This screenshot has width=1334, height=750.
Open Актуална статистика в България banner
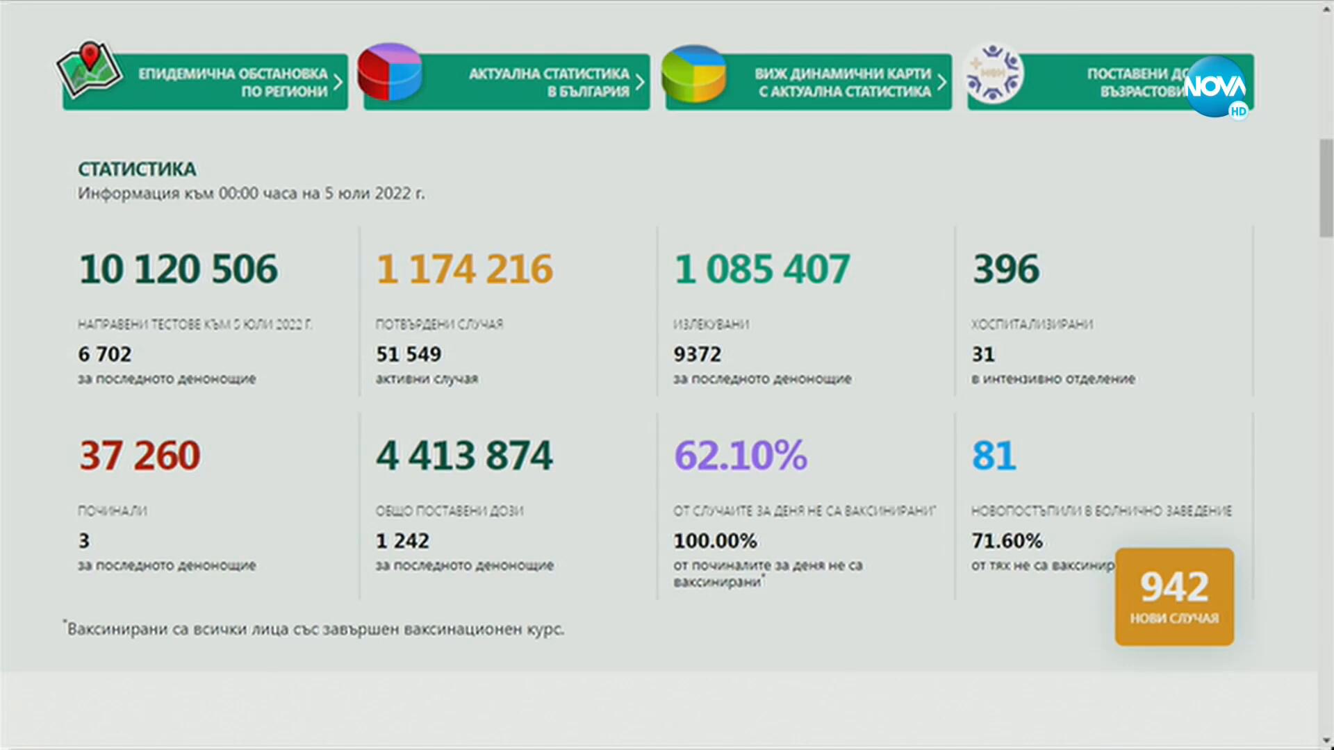pyautogui.click(x=548, y=82)
